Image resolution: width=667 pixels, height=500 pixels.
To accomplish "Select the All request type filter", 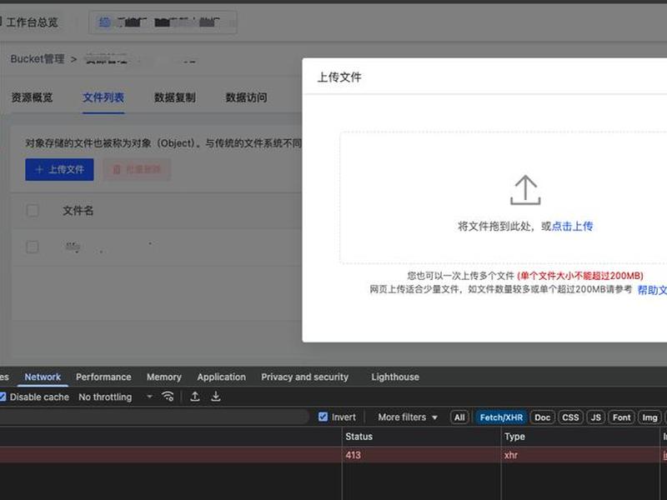I will (x=459, y=417).
